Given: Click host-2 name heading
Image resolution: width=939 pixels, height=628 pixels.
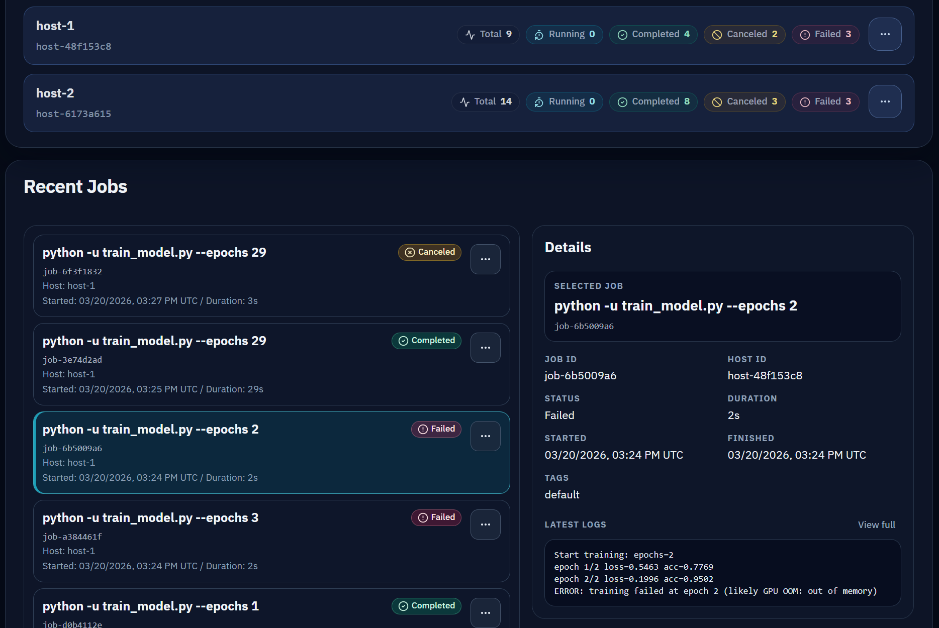Looking at the screenshot, I should click(55, 93).
